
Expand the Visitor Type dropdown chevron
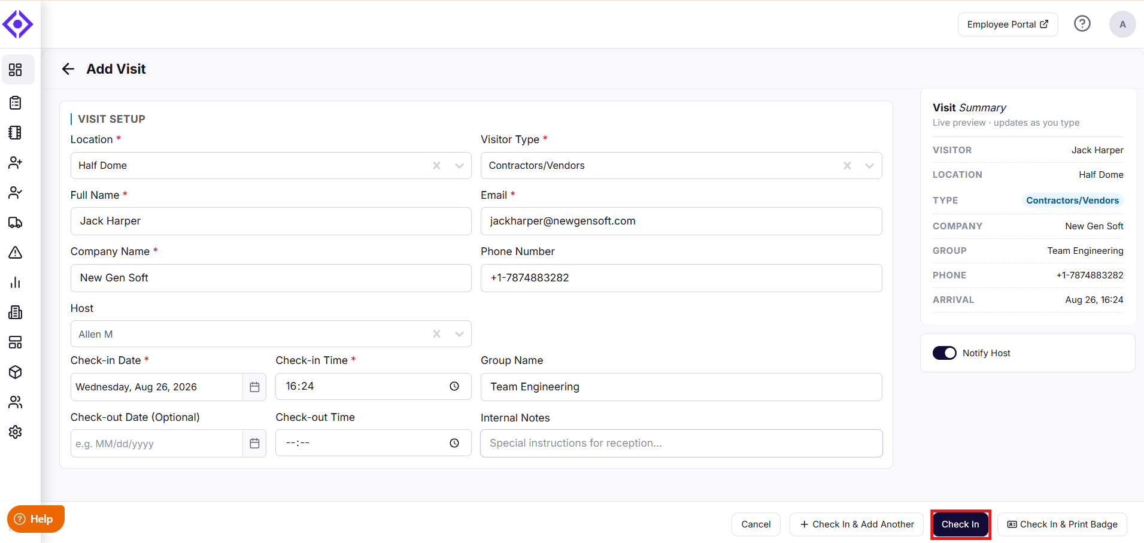869,166
